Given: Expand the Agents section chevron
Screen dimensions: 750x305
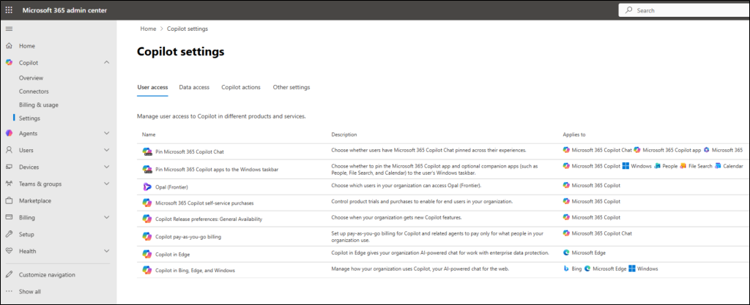Looking at the screenshot, I should [x=107, y=133].
